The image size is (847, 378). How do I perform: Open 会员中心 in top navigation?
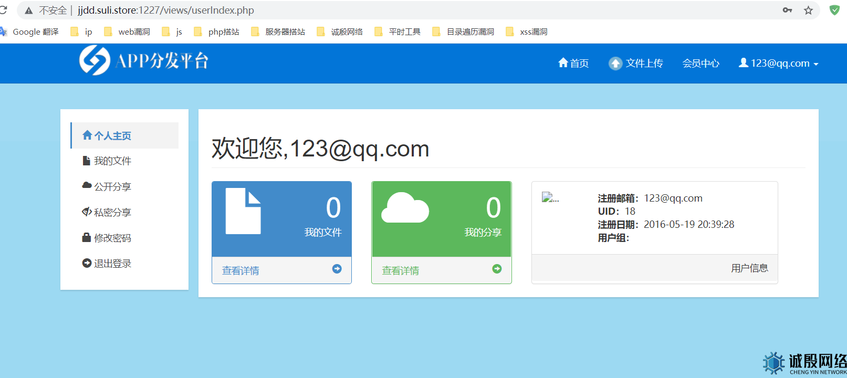tap(700, 63)
